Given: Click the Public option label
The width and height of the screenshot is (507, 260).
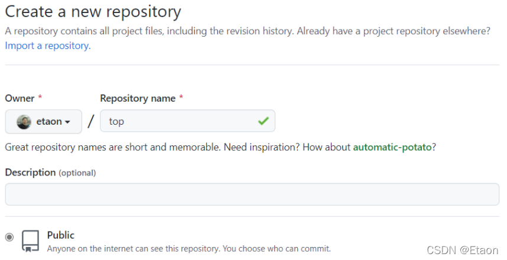Looking at the screenshot, I should tap(61, 235).
